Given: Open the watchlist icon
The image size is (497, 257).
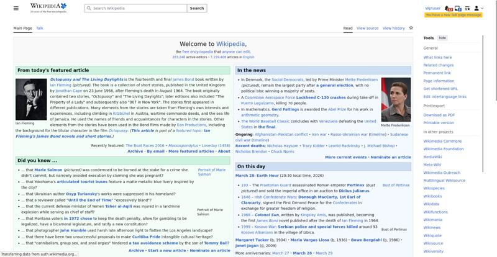Looking at the screenshot, I should pyautogui.click(x=467, y=8).
